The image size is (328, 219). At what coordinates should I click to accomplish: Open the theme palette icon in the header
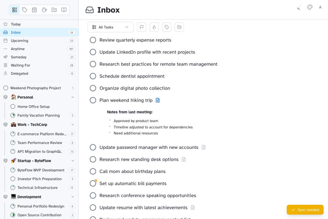[310, 7]
